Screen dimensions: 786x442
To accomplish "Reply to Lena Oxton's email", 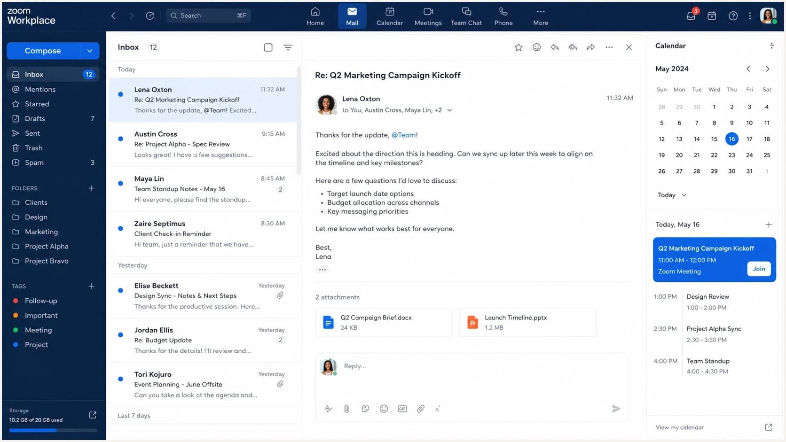I will pos(555,47).
